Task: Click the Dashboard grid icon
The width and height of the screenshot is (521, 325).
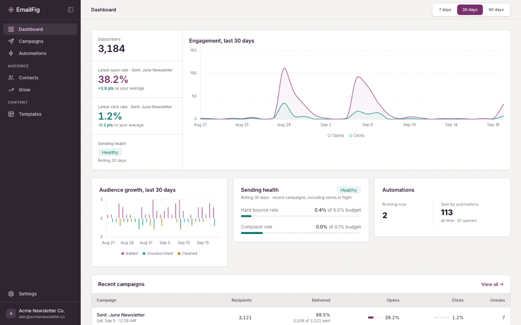Action: 11,29
